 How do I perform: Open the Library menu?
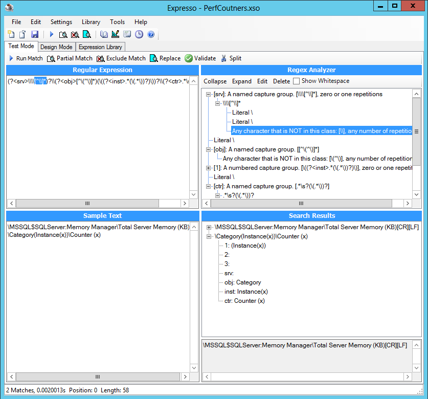(91, 22)
